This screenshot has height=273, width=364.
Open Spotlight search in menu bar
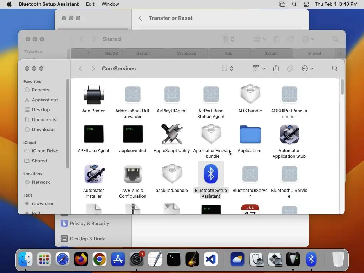tap(294, 4)
